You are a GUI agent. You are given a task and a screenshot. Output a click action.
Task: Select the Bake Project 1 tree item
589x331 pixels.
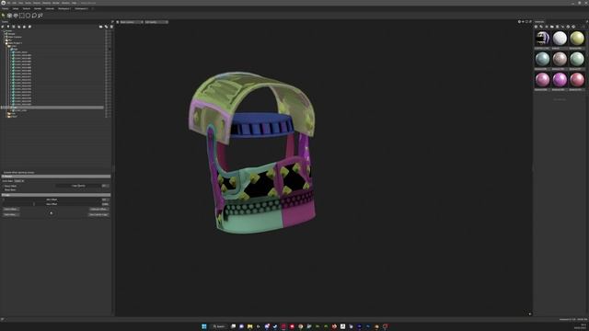(x=15, y=43)
